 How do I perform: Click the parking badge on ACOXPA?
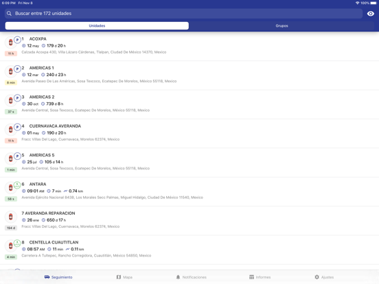tap(17, 40)
